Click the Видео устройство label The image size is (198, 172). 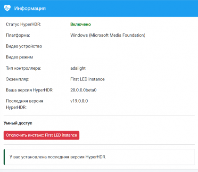[x=24, y=46]
